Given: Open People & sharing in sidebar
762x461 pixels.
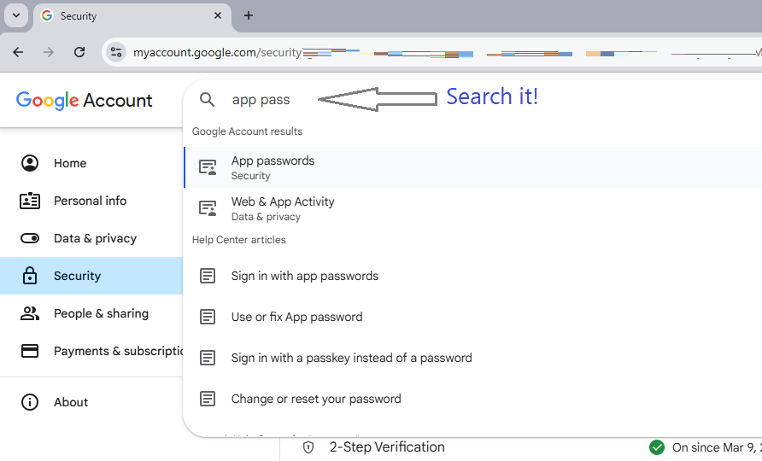Looking at the screenshot, I should point(91,313).
